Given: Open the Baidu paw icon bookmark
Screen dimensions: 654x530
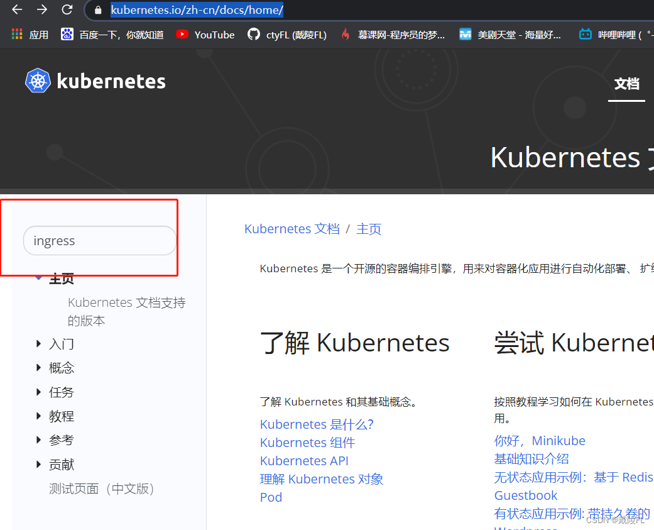Looking at the screenshot, I should pos(67,34).
